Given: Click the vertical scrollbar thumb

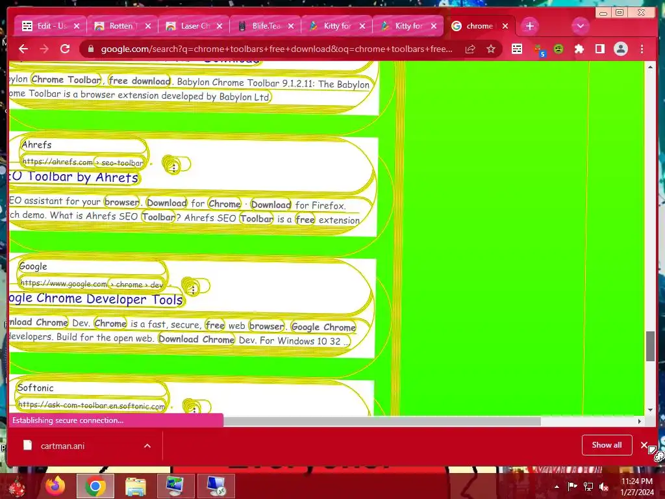Looking at the screenshot, I should click(651, 346).
